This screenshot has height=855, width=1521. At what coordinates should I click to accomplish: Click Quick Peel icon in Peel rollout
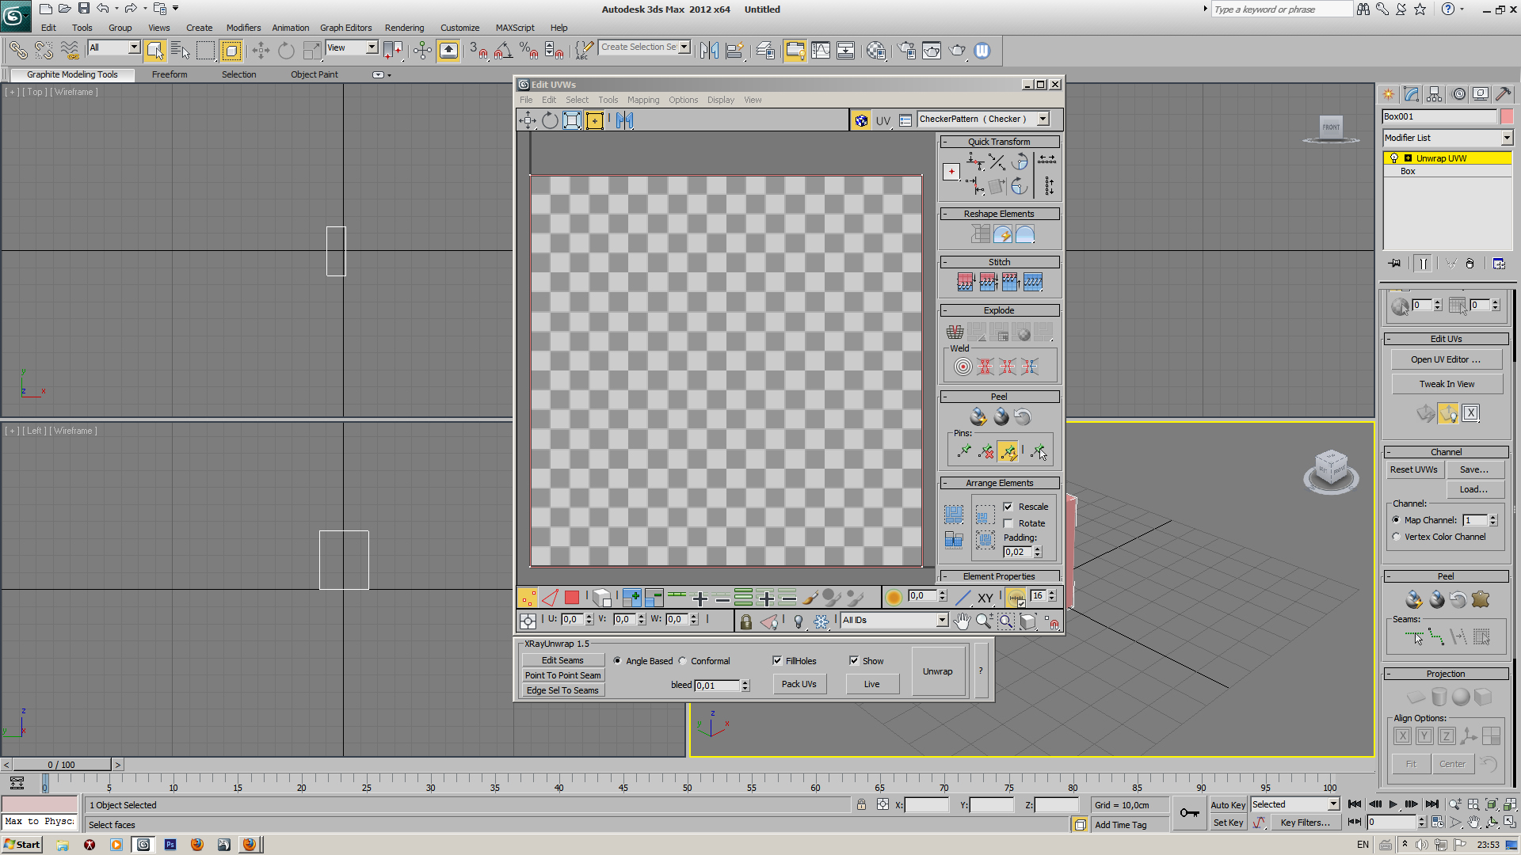coord(978,416)
